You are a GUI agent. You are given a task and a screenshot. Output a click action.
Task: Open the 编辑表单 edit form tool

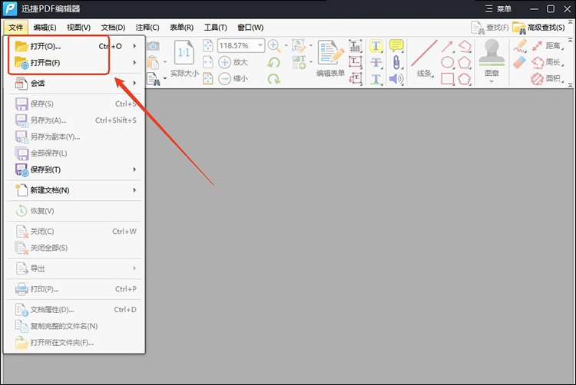pyautogui.click(x=330, y=58)
